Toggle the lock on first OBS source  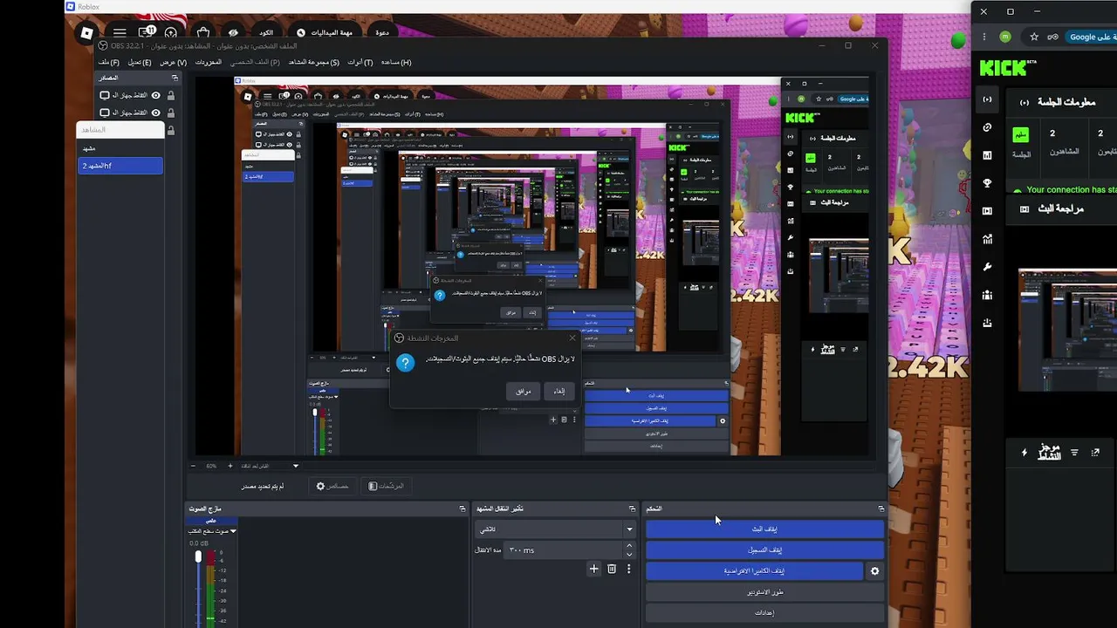171,95
